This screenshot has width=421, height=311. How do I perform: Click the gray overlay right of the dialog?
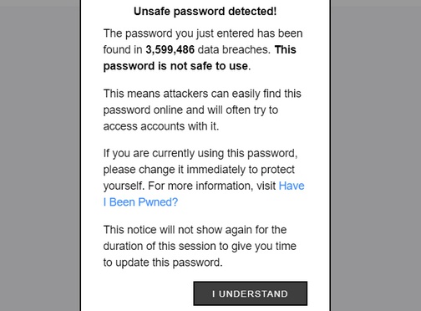pos(376,155)
